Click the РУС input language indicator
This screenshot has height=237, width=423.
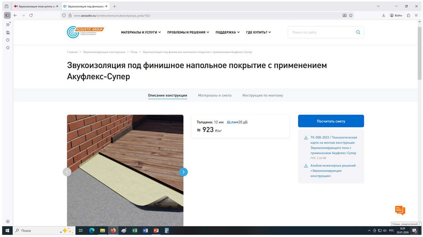pos(392,230)
